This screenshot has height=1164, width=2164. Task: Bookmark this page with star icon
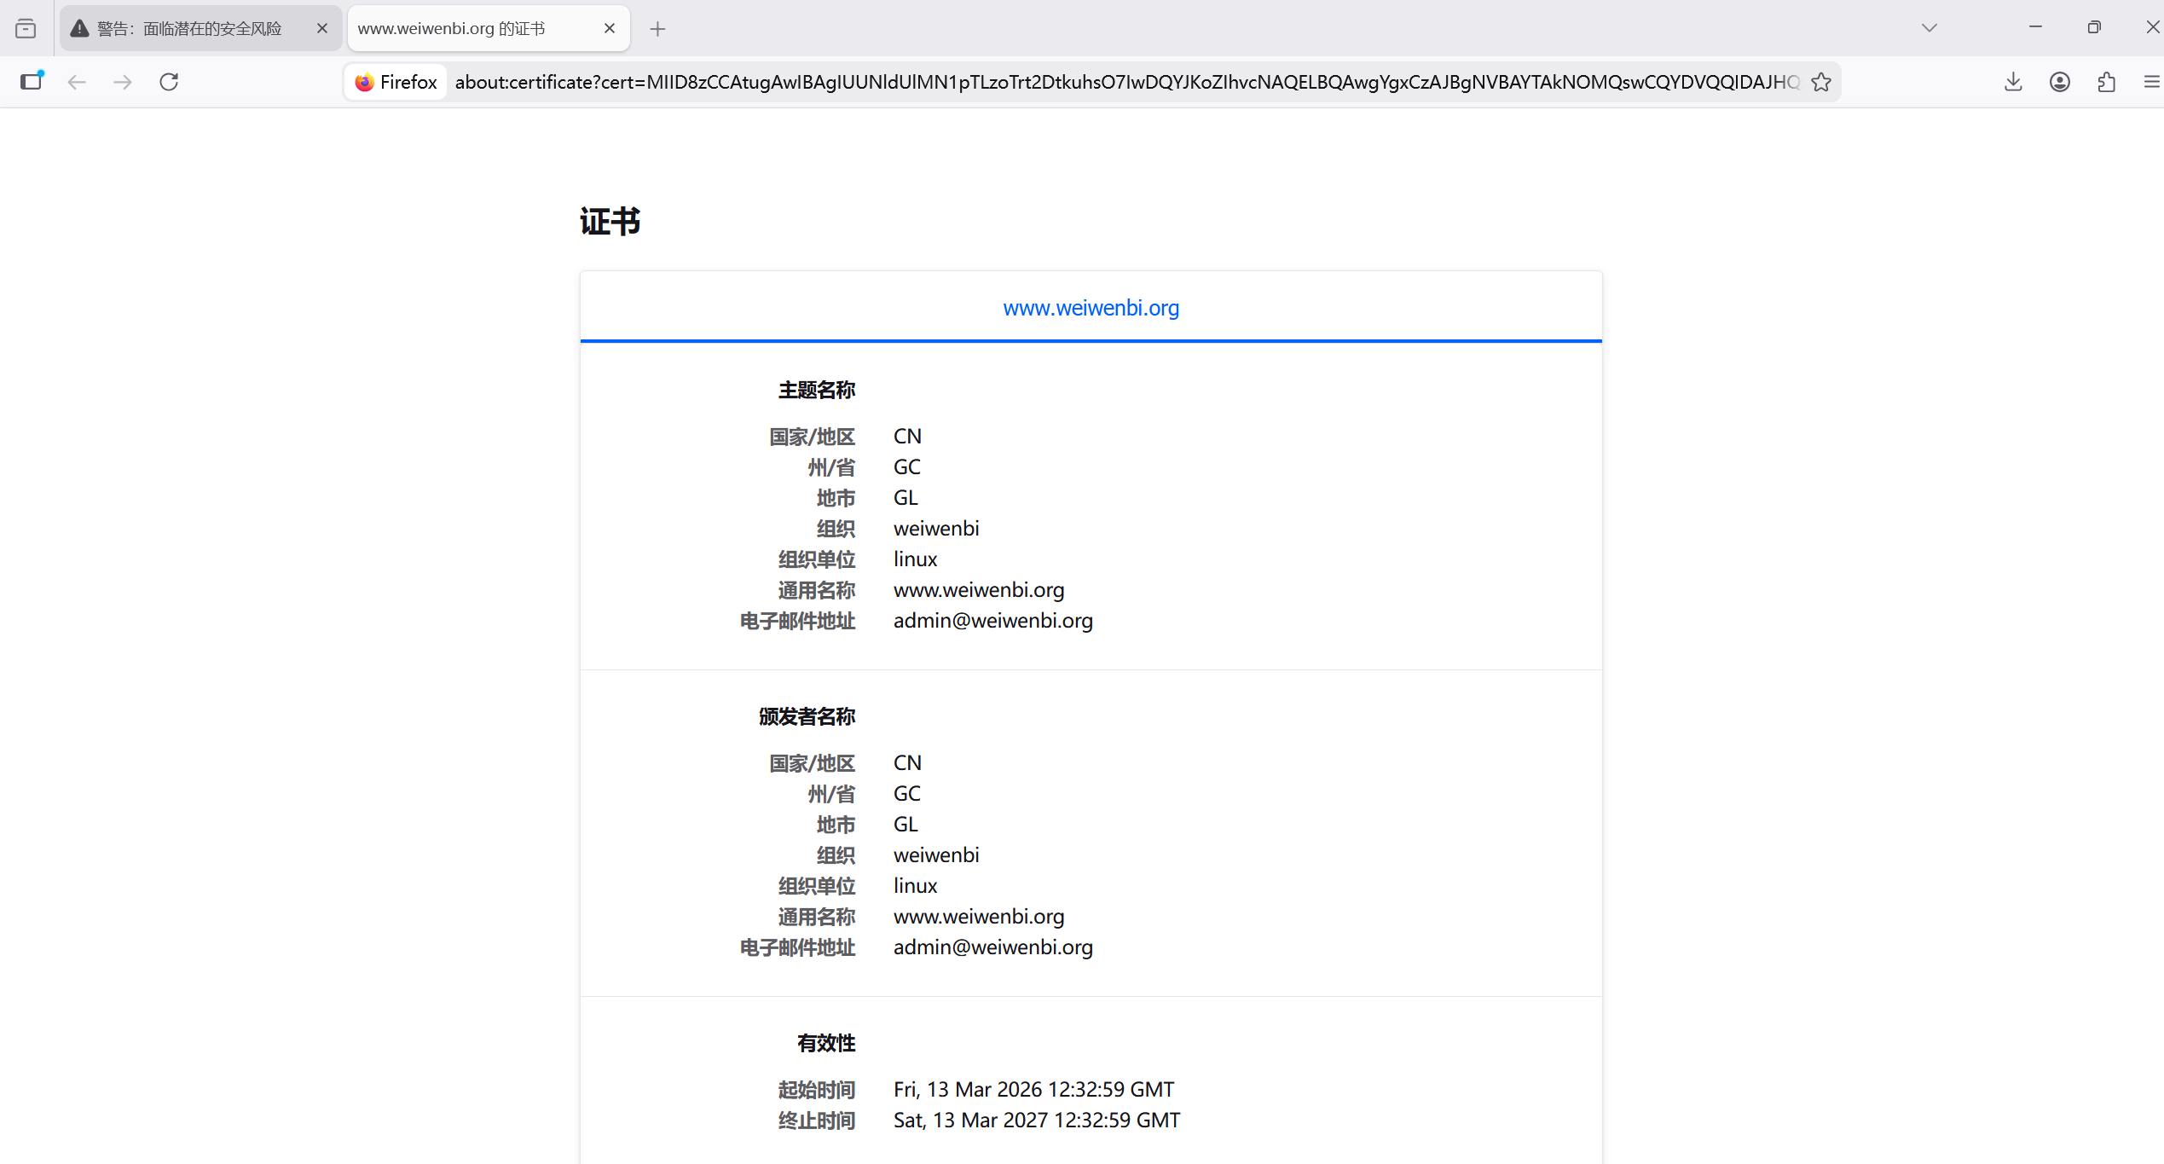coord(1821,82)
